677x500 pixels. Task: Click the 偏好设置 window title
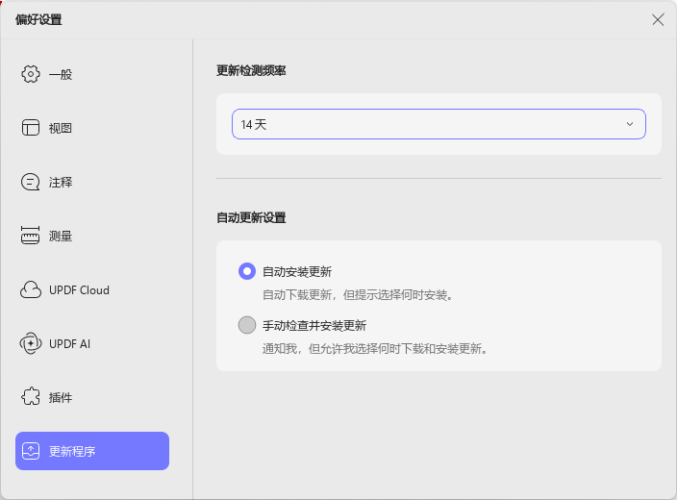(38, 20)
